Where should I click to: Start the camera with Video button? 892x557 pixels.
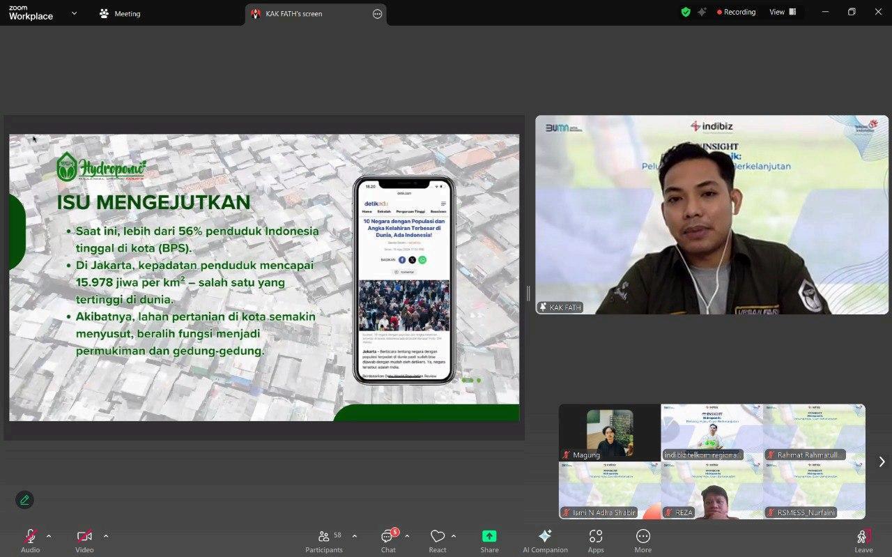[84, 540]
